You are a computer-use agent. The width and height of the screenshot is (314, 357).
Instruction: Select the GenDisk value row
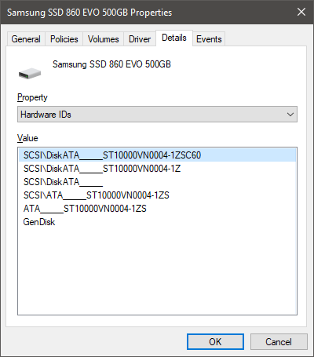pos(157,222)
